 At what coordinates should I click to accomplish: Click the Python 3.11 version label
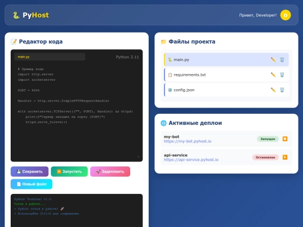pyautogui.click(x=127, y=57)
